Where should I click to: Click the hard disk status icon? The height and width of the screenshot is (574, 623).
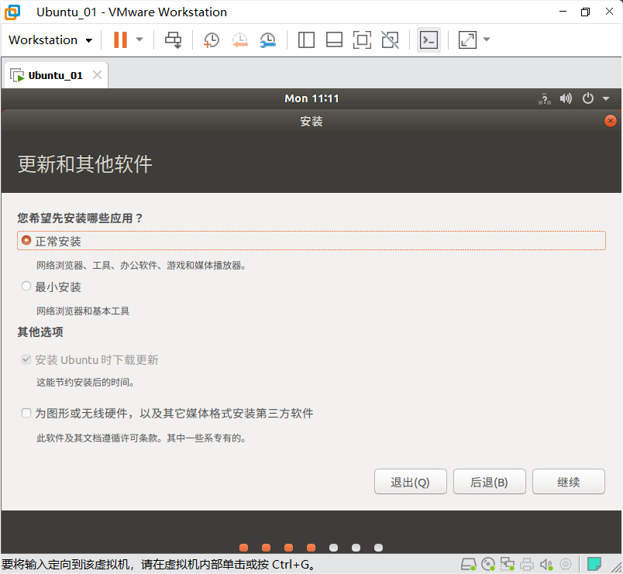tap(469, 564)
